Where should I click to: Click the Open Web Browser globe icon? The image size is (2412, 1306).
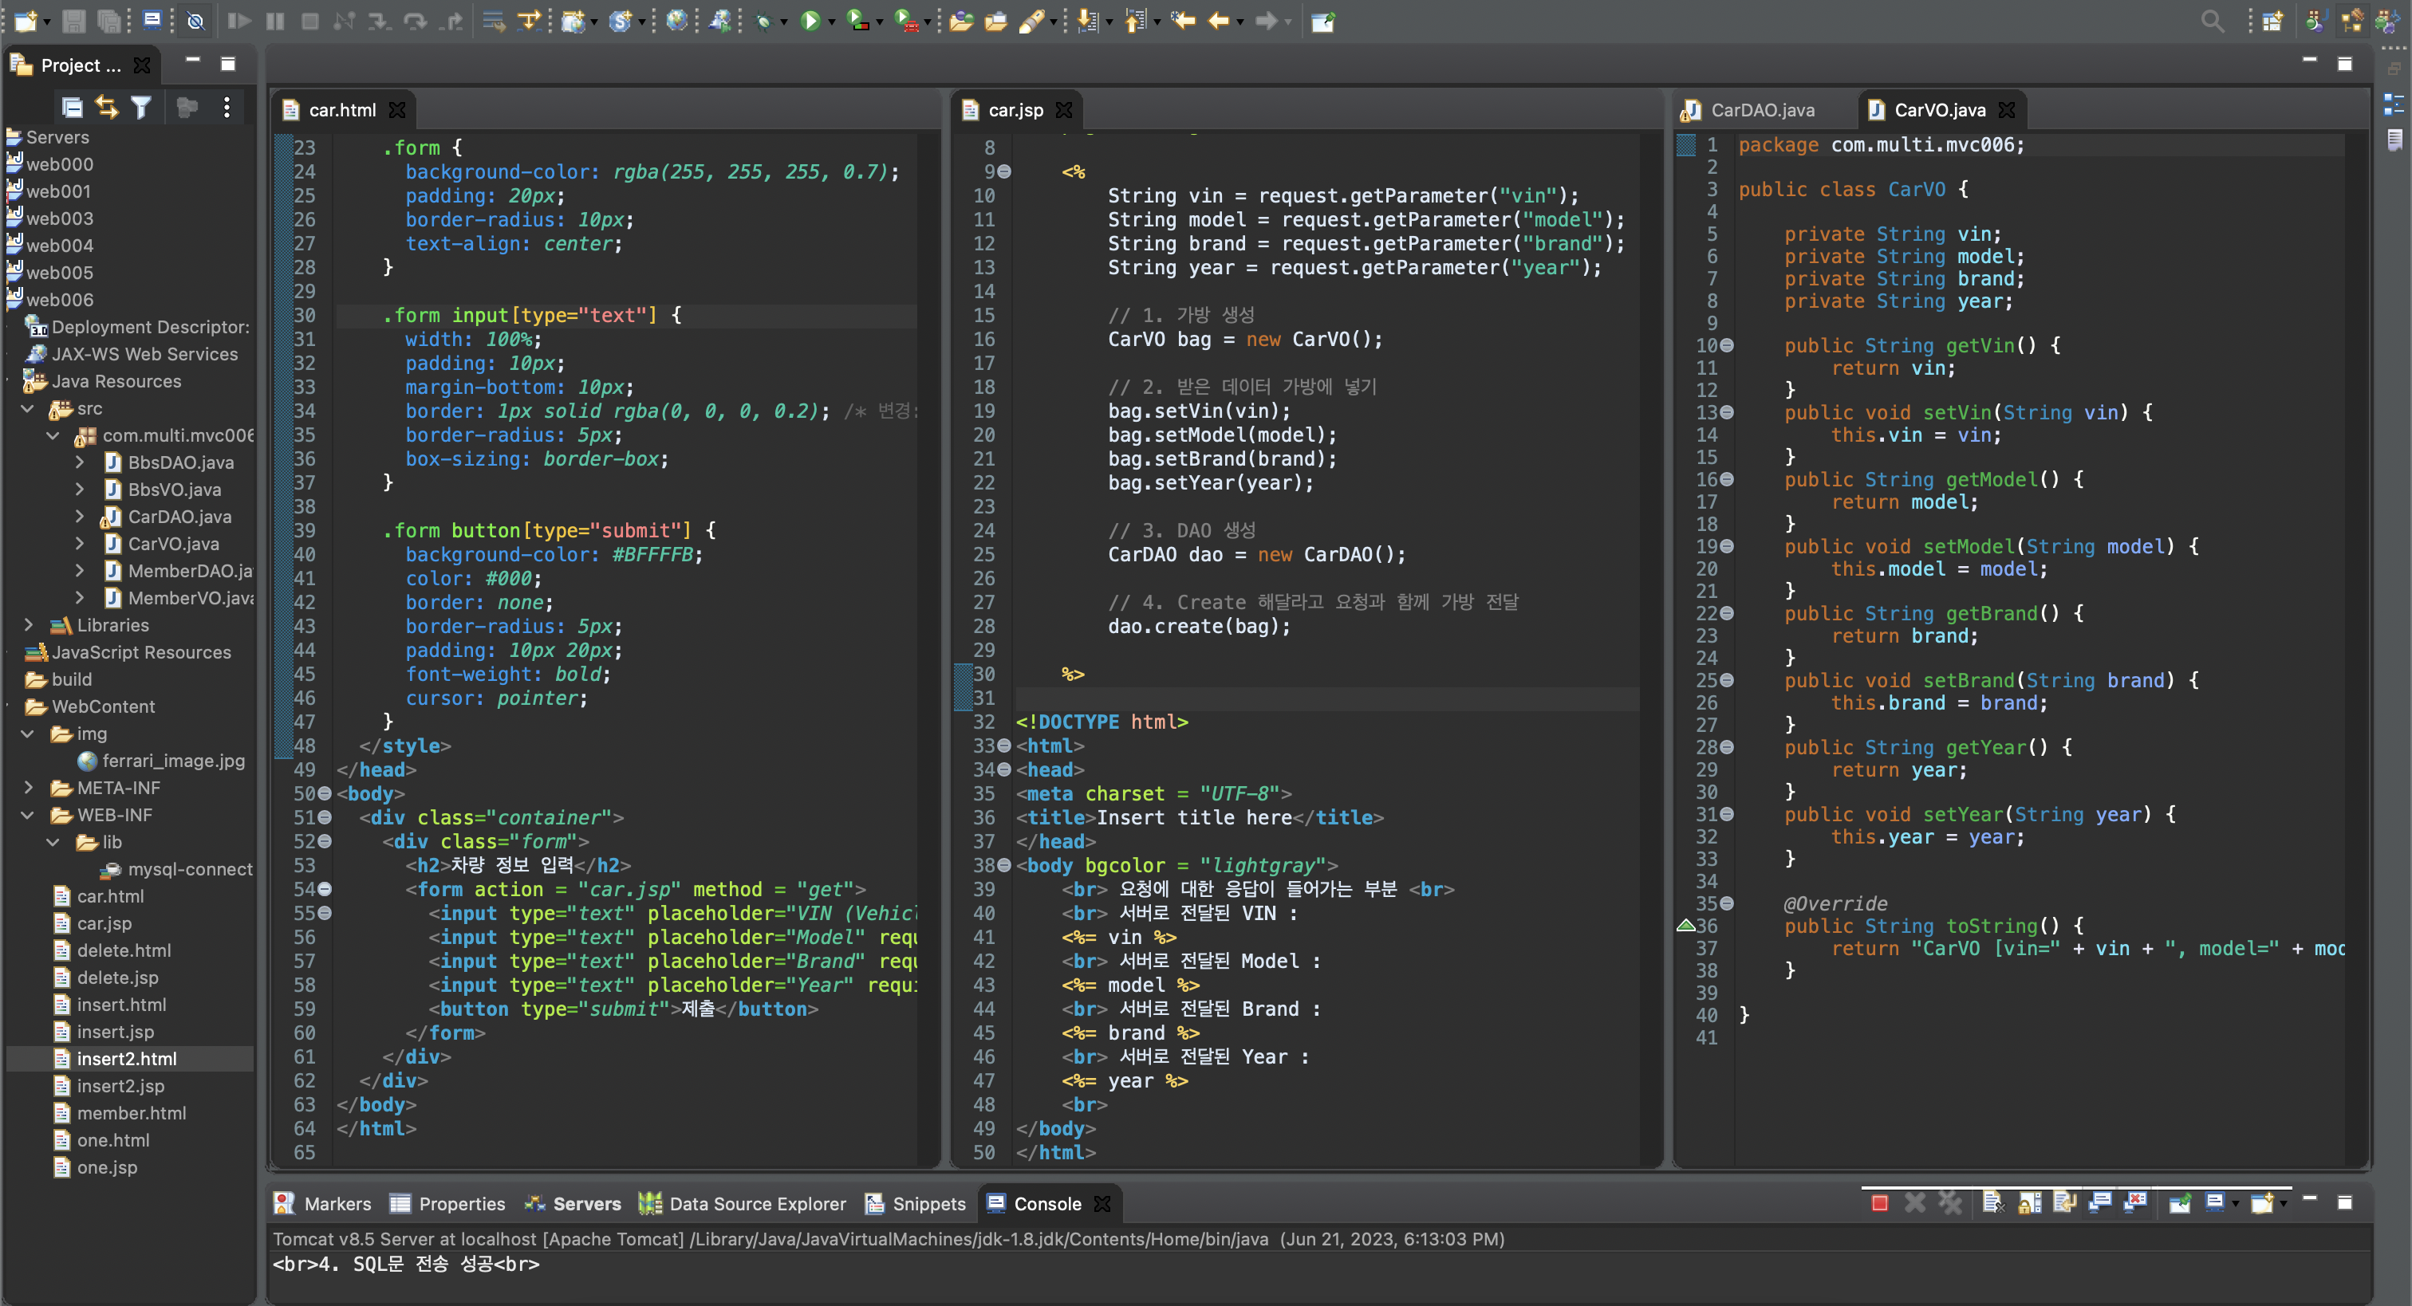676,21
